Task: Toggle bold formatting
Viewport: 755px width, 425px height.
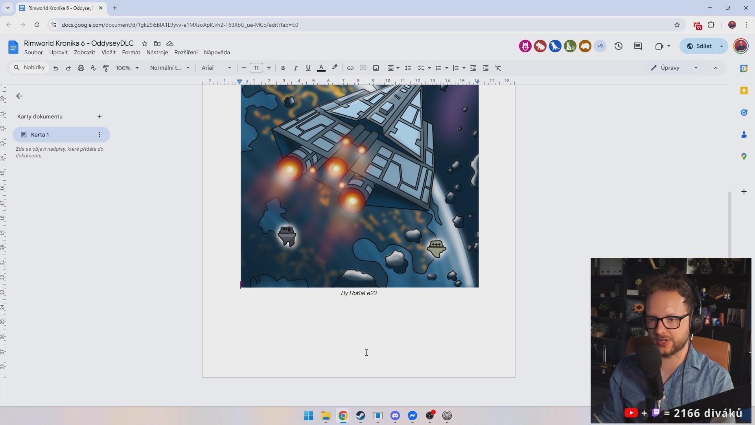Action: pos(283,68)
